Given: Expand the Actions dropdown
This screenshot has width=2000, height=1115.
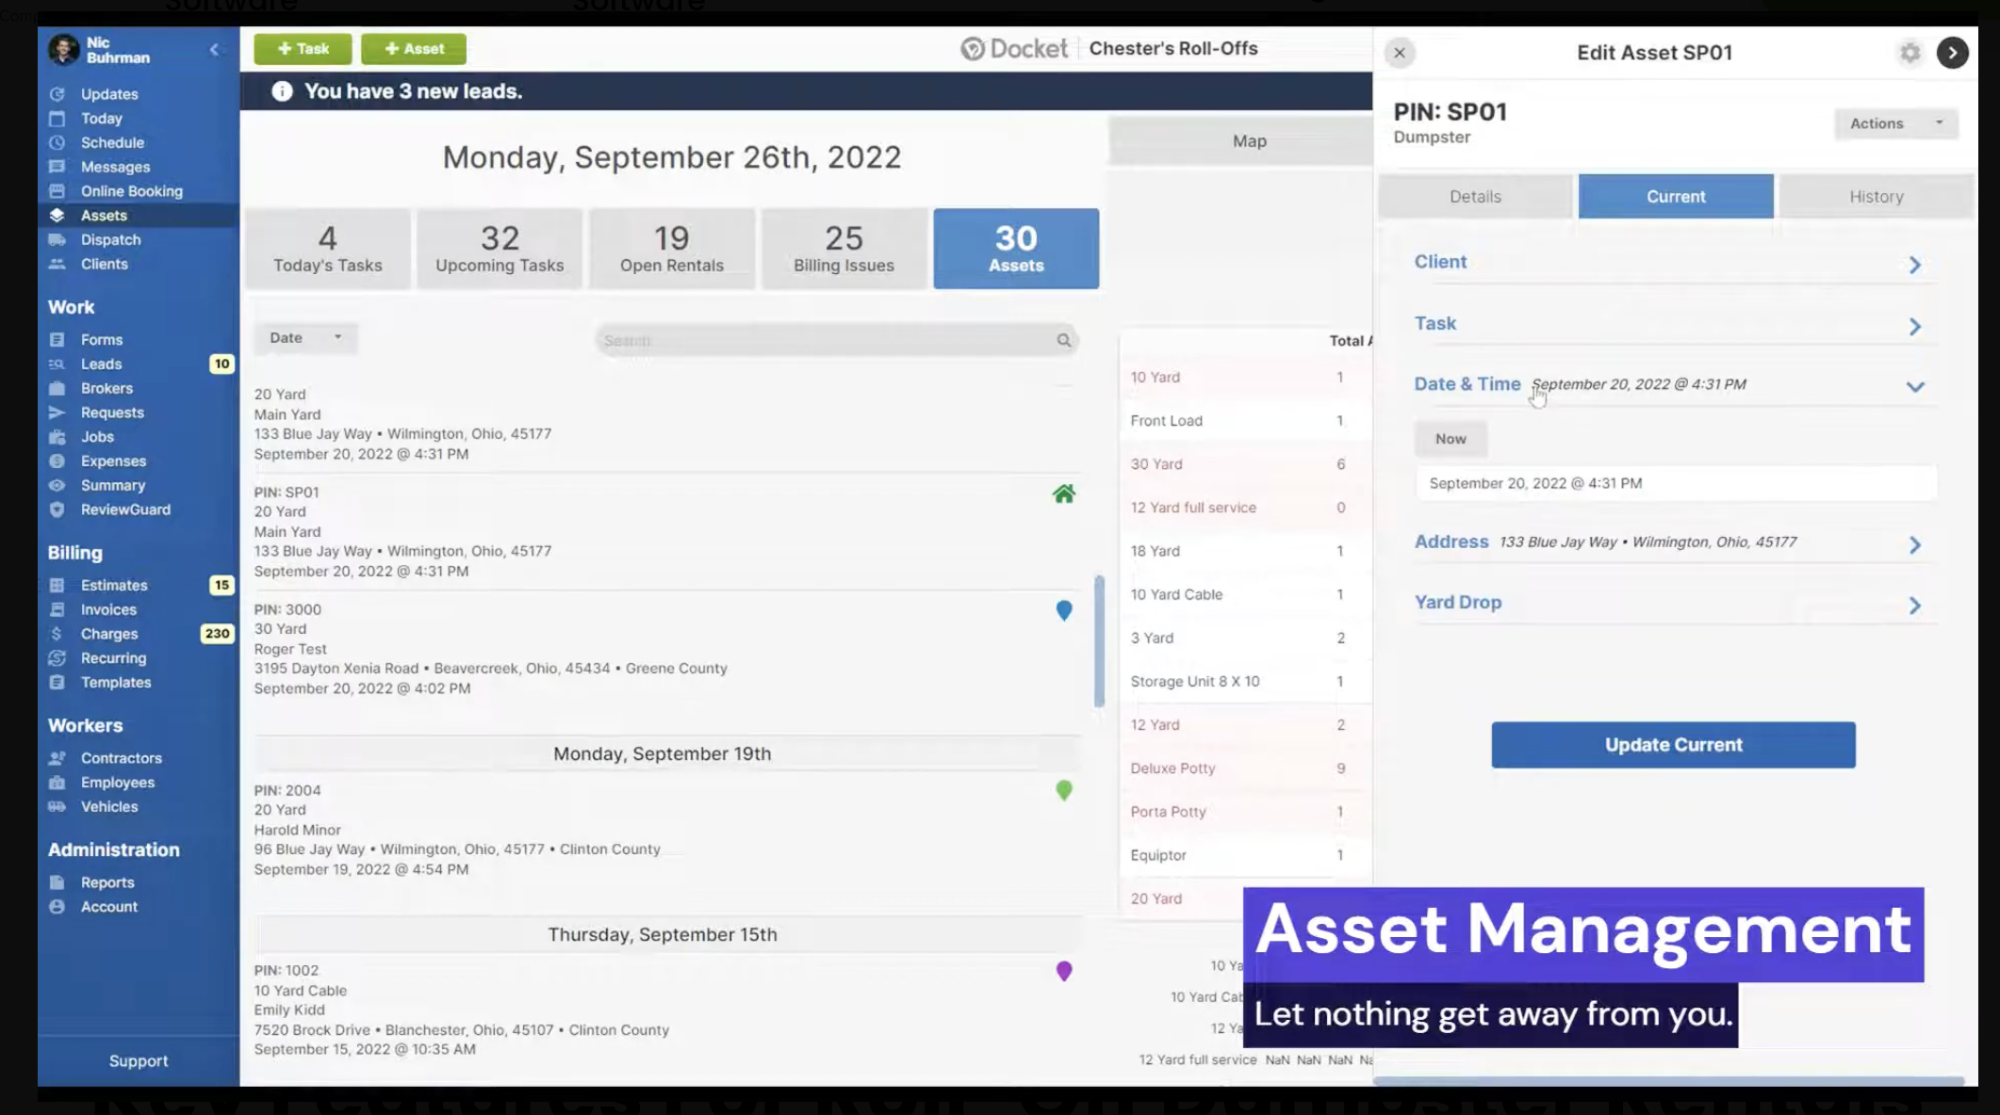Looking at the screenshot, I should [1894, 123].
